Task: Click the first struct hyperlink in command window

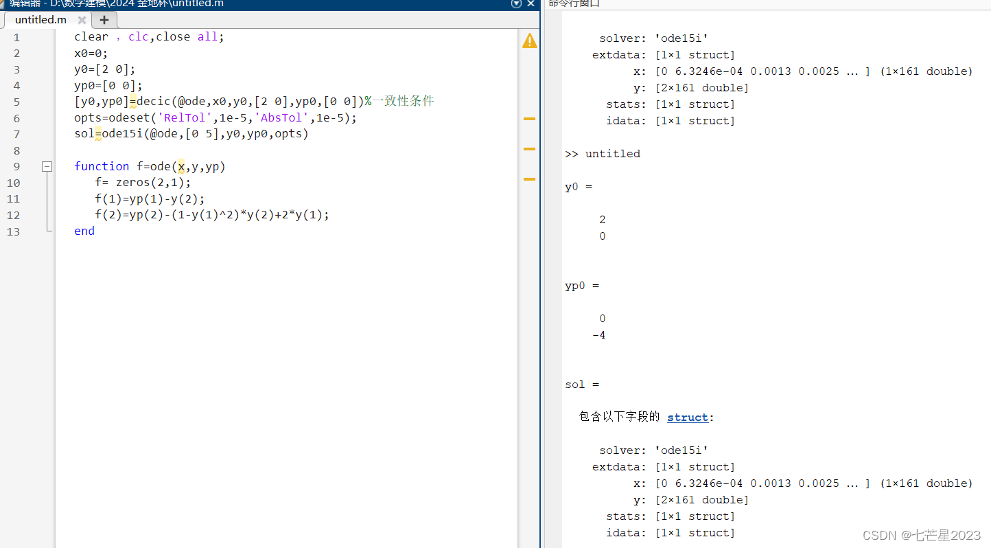Action: pos(687,417)
